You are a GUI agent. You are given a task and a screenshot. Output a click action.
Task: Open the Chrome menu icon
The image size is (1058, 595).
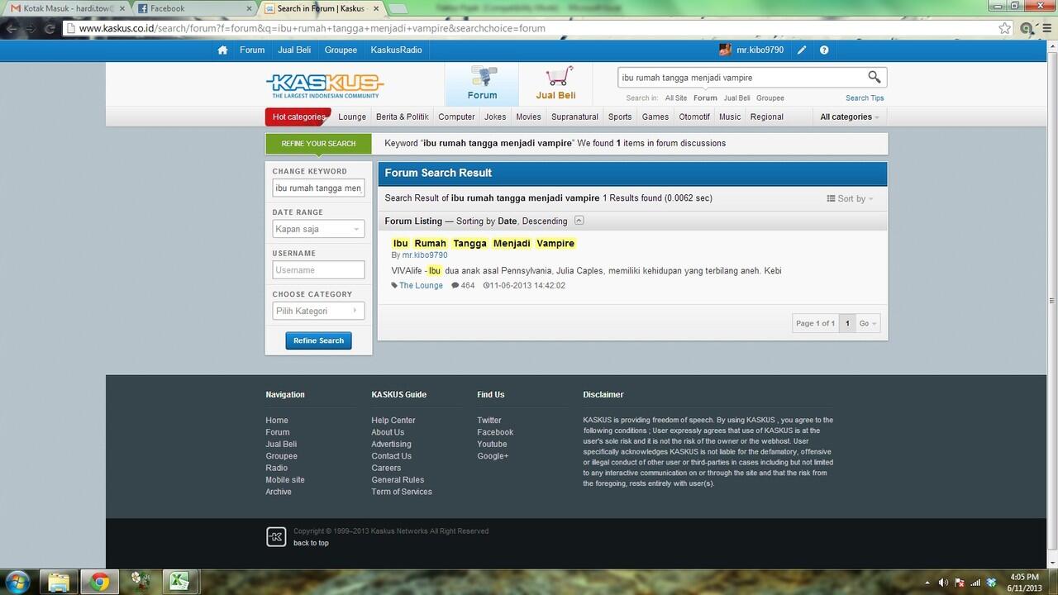pyautogui.click(x=1048, y=28)
